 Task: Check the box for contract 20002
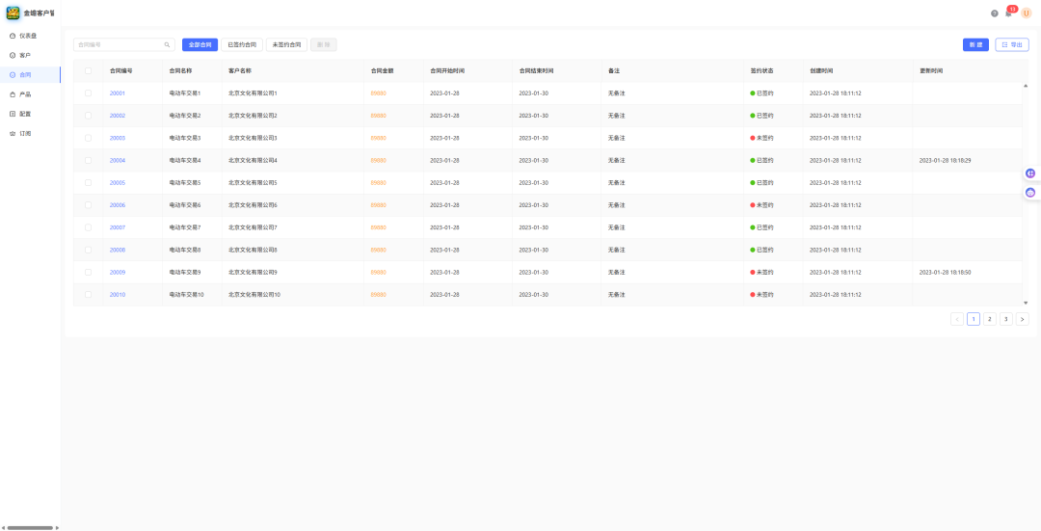click(89, 116)
